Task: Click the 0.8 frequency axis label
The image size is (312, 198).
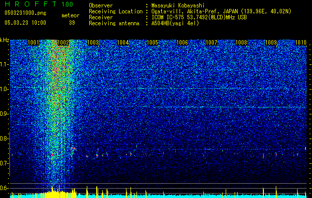Action: click(4, 139)
